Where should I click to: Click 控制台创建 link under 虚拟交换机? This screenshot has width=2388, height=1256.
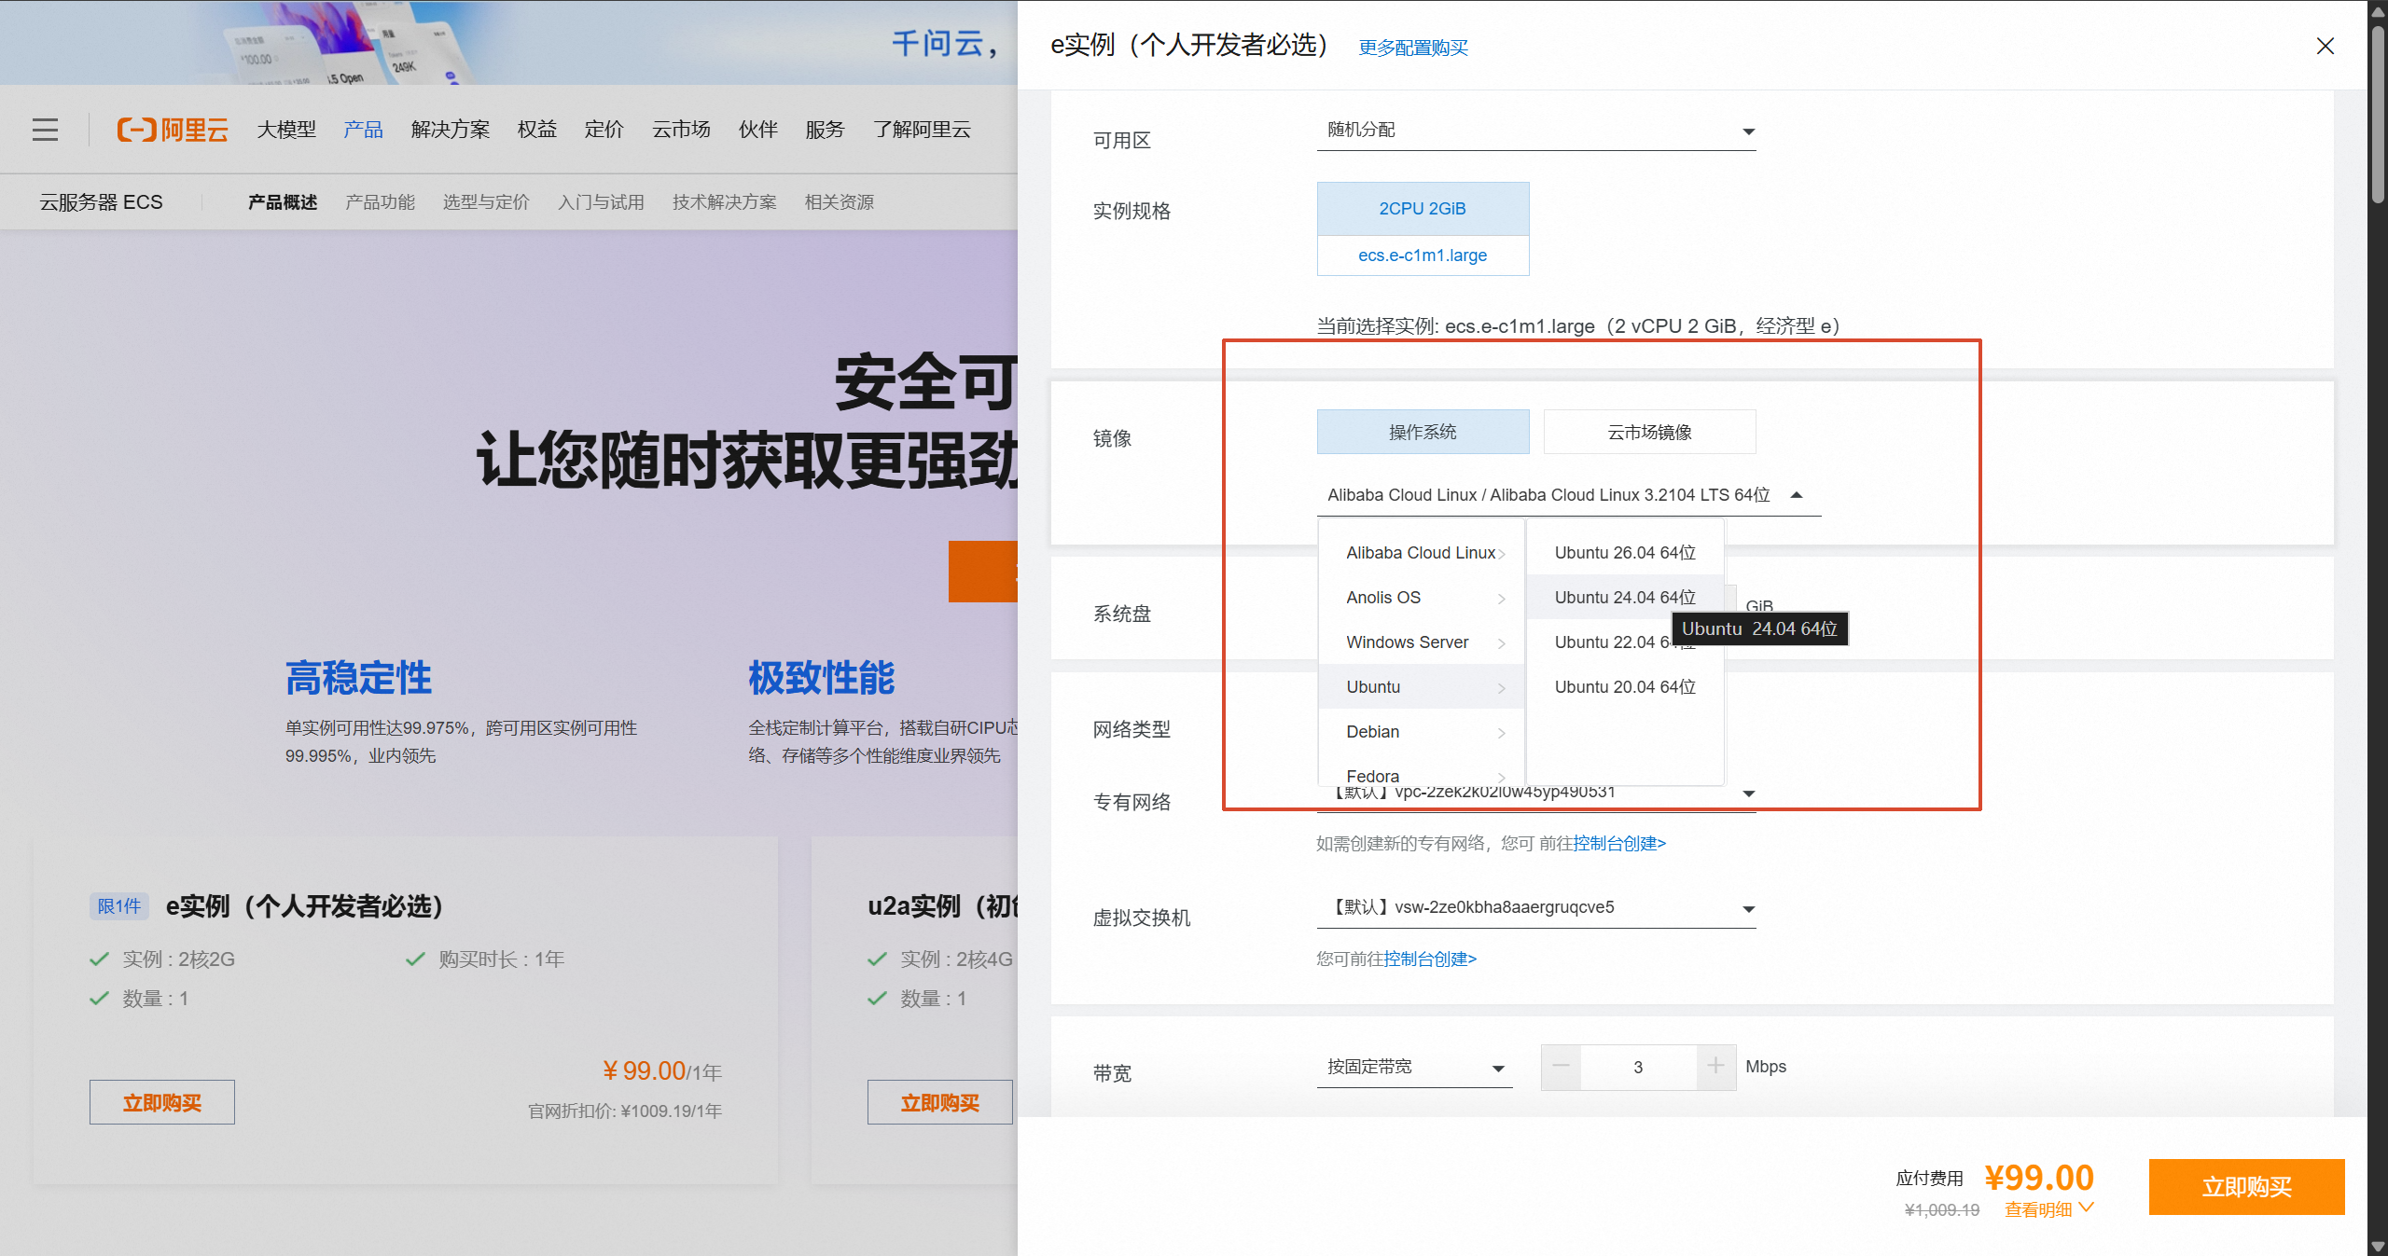tap(1430, 959)
